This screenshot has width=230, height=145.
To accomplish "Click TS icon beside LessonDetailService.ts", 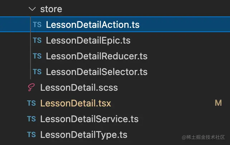I will [31, 119].
